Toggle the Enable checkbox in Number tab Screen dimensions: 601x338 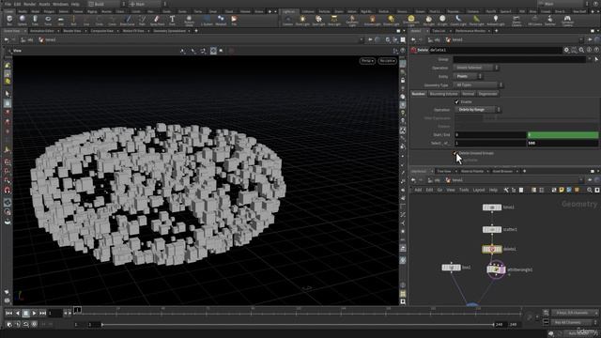pos(457,102)
